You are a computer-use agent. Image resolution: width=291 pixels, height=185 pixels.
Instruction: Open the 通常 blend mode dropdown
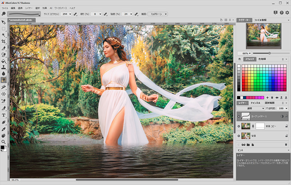251,108
